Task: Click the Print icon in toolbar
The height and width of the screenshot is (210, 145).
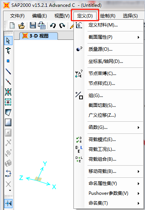Action: coord(42,25)
